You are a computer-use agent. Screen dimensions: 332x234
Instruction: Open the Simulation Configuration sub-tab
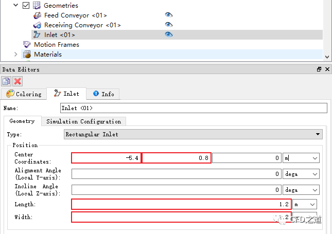83,121
